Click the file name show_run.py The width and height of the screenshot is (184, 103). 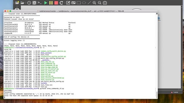(x=46, y=74)
